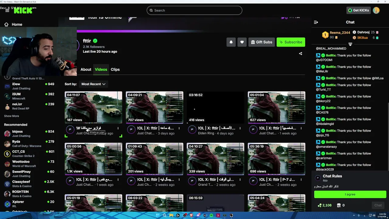Image resolution: width=389 pixels, height=219 pixels.
Task: Click the Ryda channel avatar
Action: (7, 144)
